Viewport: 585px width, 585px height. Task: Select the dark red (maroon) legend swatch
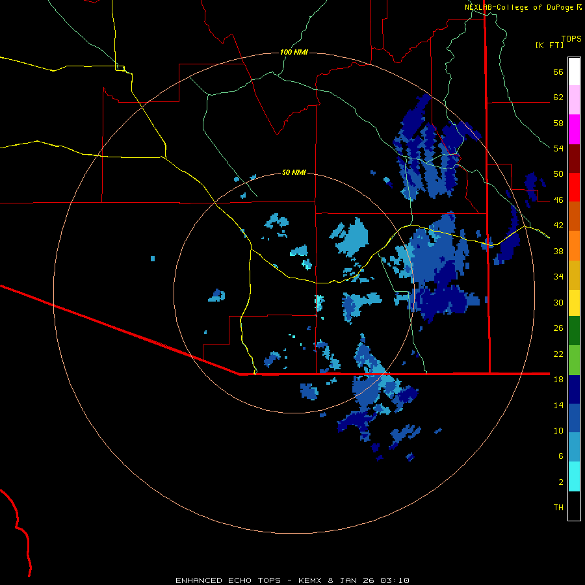tap(574, 159)
